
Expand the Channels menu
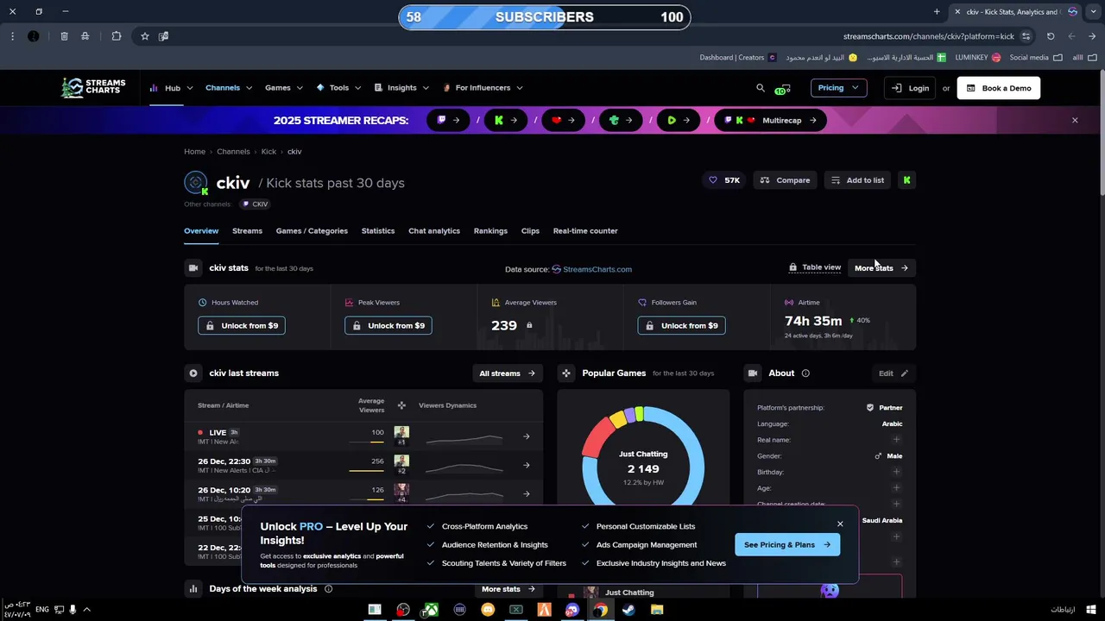(229, 88)
